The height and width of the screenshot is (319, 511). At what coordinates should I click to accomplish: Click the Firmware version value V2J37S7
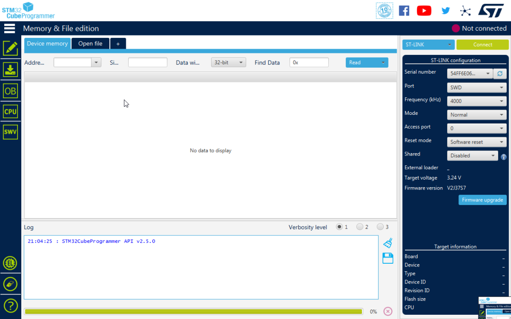point(456,188)
